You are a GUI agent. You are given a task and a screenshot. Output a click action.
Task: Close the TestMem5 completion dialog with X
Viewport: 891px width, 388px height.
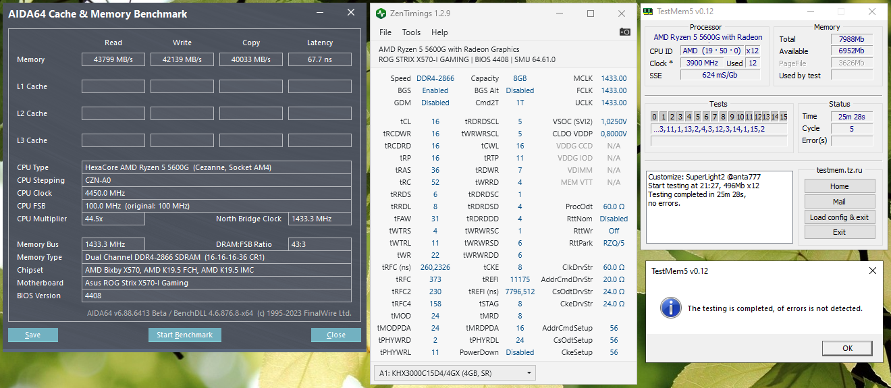(872, 271)
